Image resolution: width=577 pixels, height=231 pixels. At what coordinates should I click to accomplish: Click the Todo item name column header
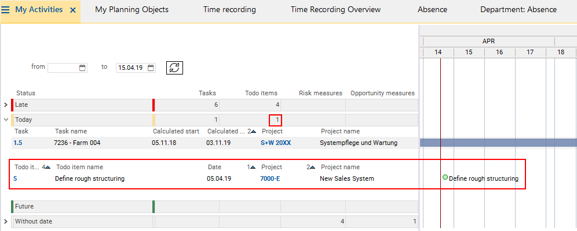[x=79, y=167]
